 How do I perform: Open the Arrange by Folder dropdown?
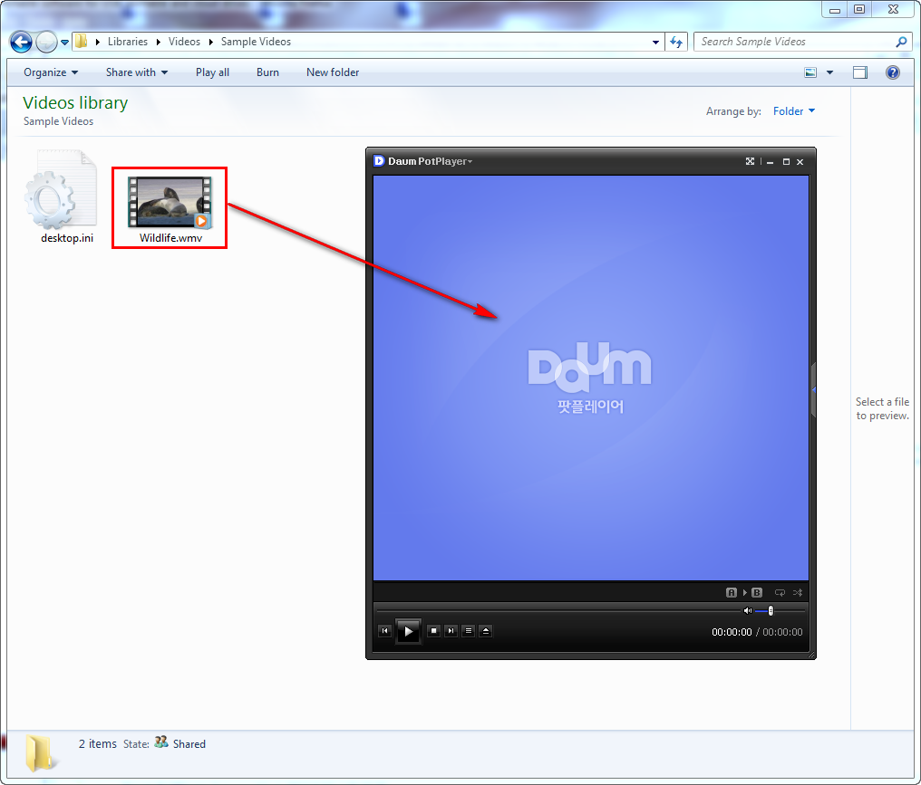click(793, 111)
